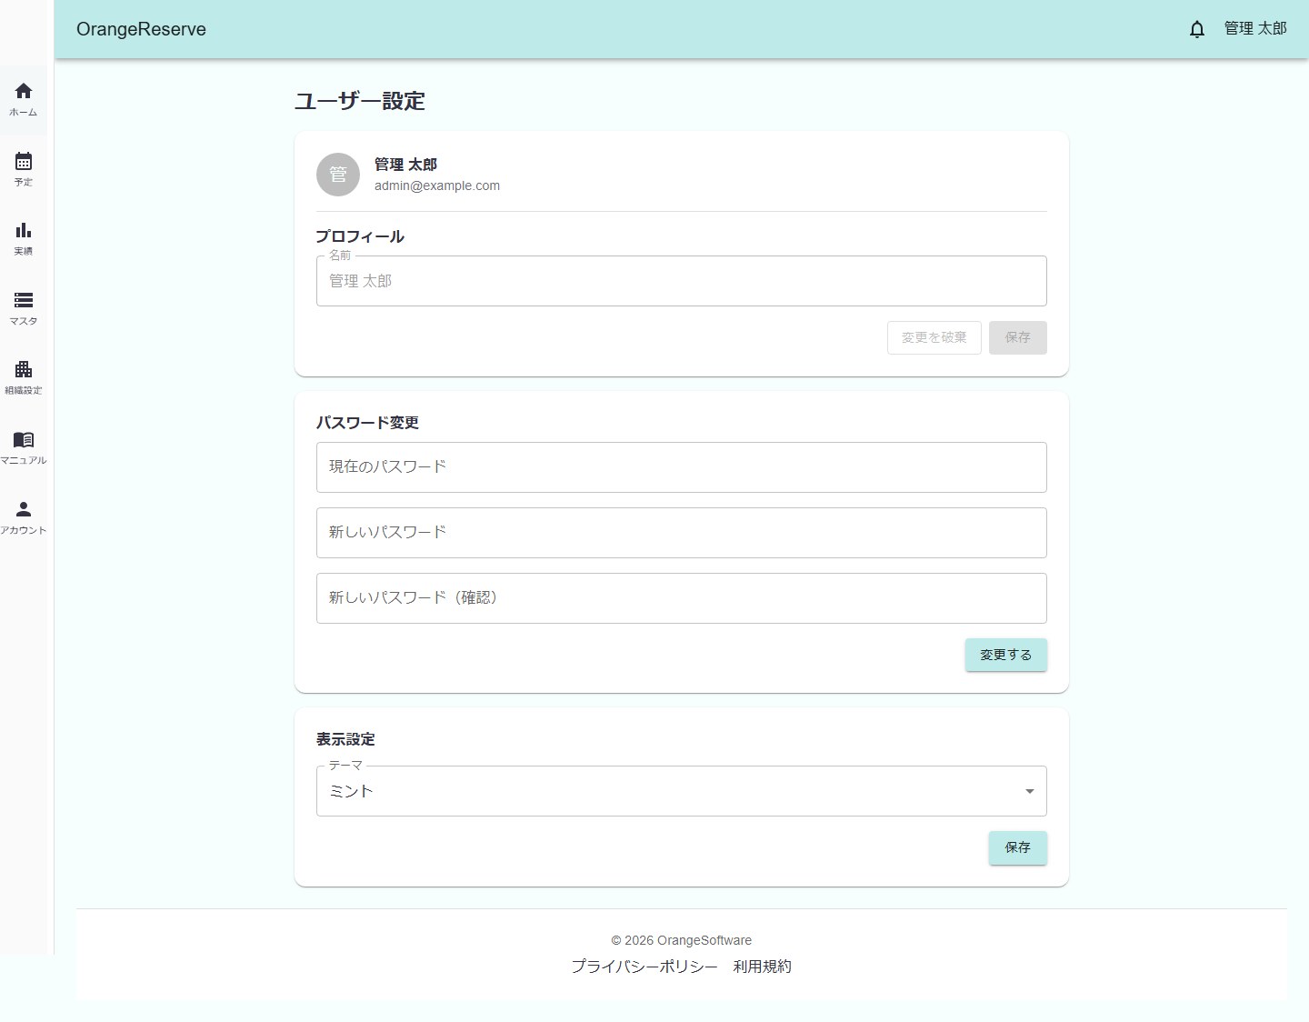Image resolution: width=1309 pixels, height=1022 pixels.
Task: Click the 変更する password button
Action: tap(1006, 655)
